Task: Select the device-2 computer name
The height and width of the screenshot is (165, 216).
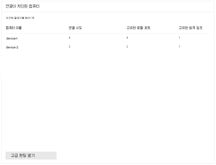Action: [12, 47]
